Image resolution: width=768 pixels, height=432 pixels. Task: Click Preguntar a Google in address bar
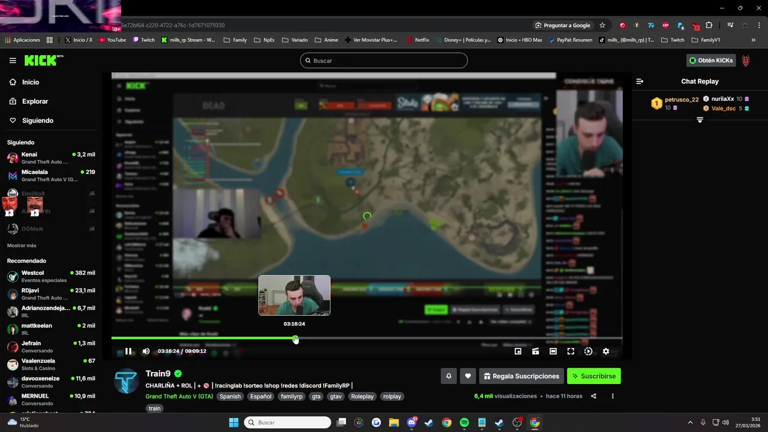coord(563,25)
